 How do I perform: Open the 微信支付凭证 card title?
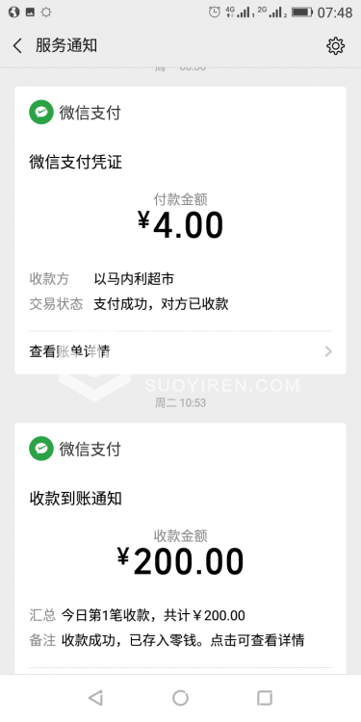[76, 163]
